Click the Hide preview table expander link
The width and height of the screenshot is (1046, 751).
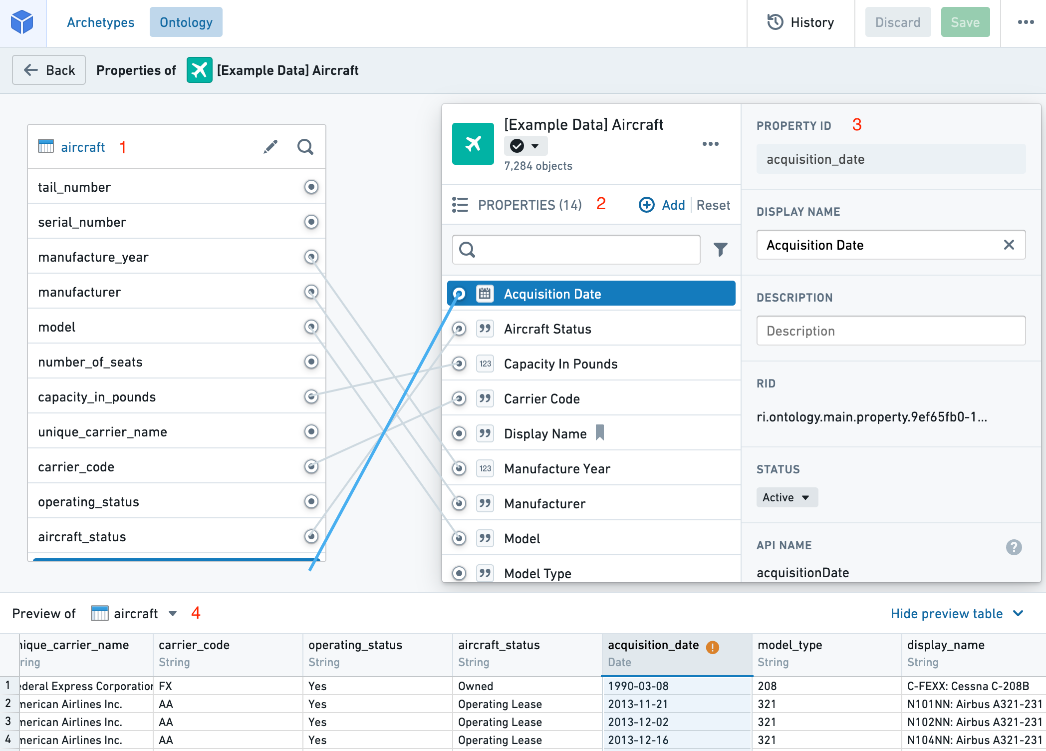[x=957, y=614]
